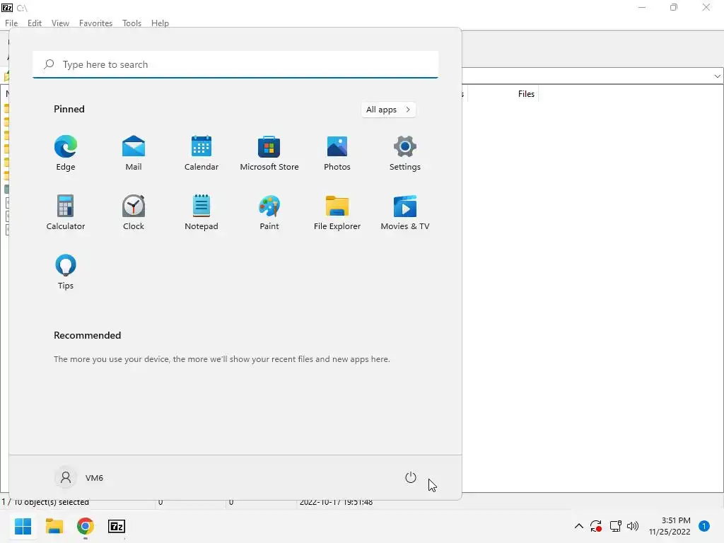Click the Windows Start button on taskbar
724x543 pixels.
pyautogui.click(x=23, y=526)
